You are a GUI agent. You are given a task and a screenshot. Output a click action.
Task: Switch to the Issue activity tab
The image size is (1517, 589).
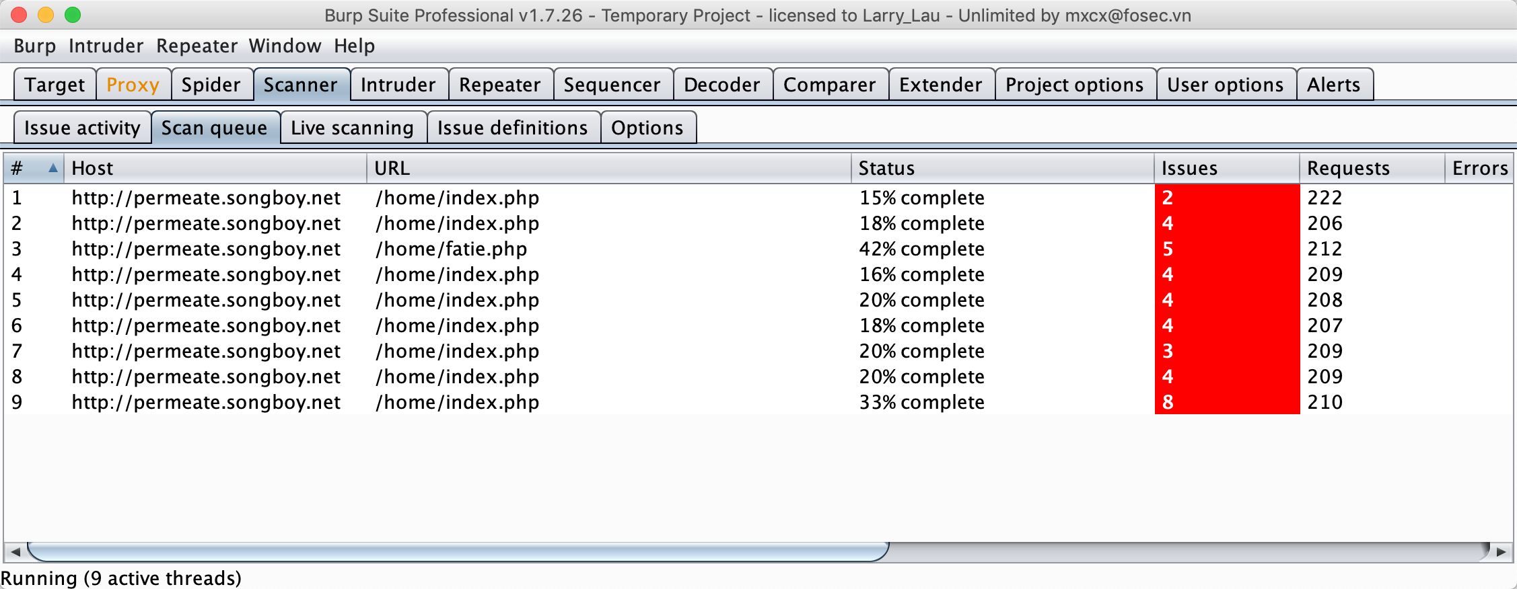tap(82, 128)
